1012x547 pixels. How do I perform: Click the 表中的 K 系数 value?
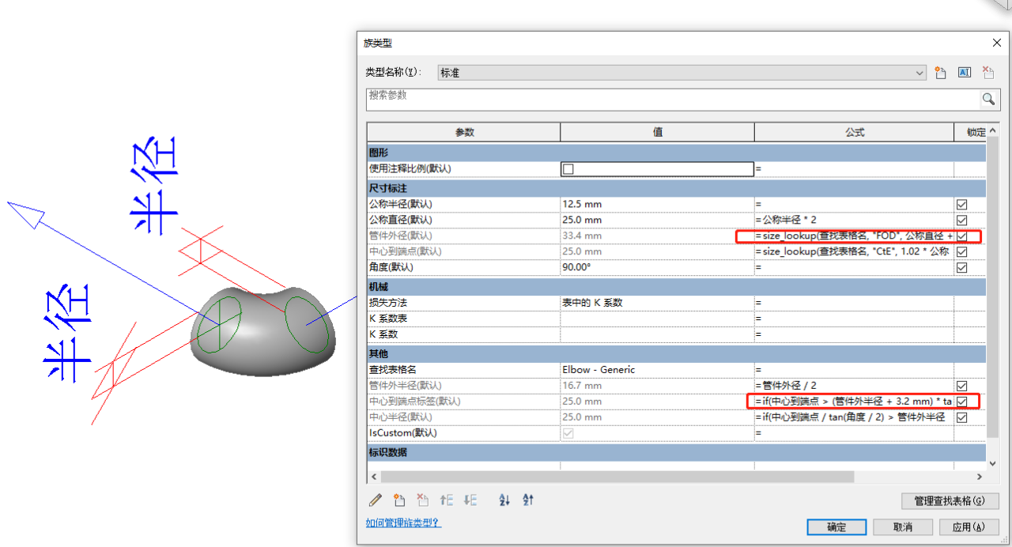point(657,303)
